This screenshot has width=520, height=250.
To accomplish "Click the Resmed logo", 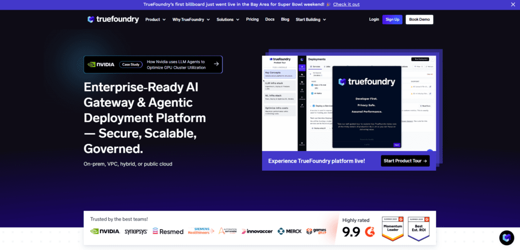I will click(168, 231).
